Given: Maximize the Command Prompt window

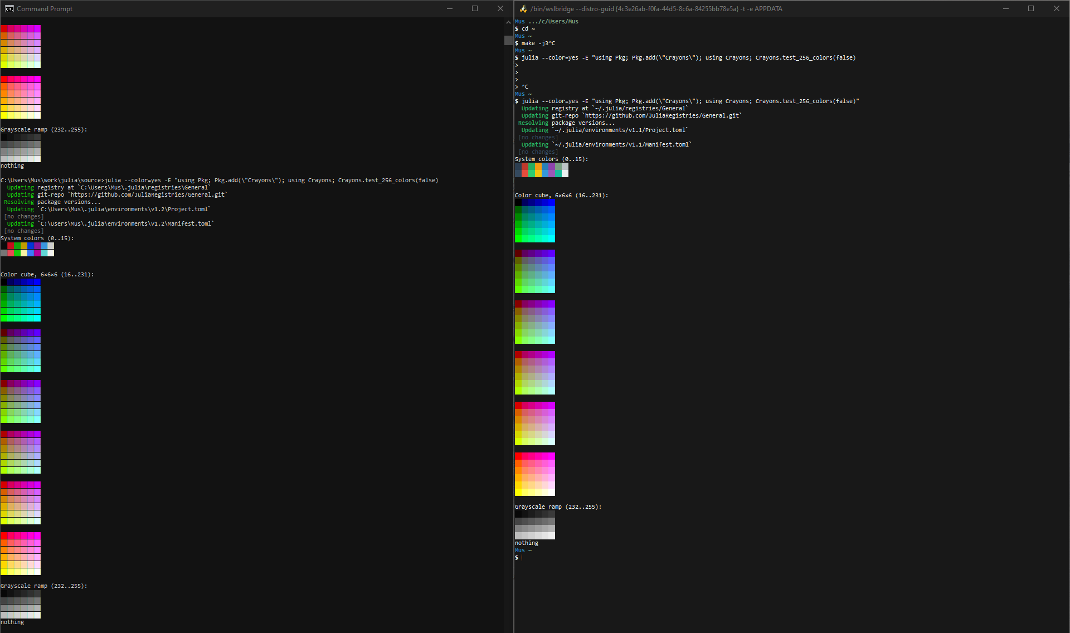Looking at the screenshot, I should [x=475, y=8].
